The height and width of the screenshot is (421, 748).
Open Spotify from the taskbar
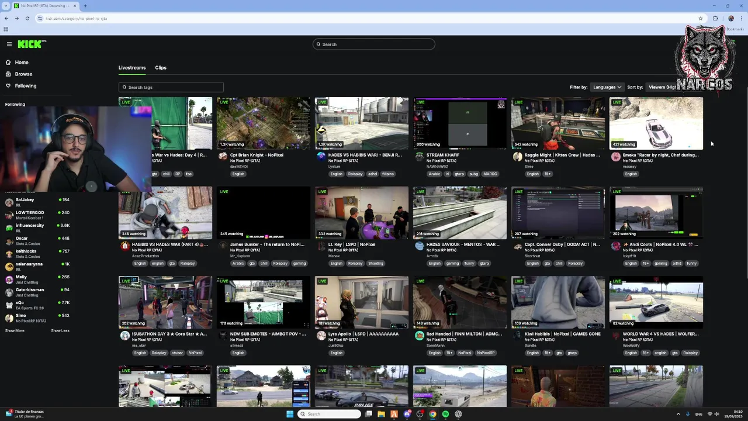(445, 414)
